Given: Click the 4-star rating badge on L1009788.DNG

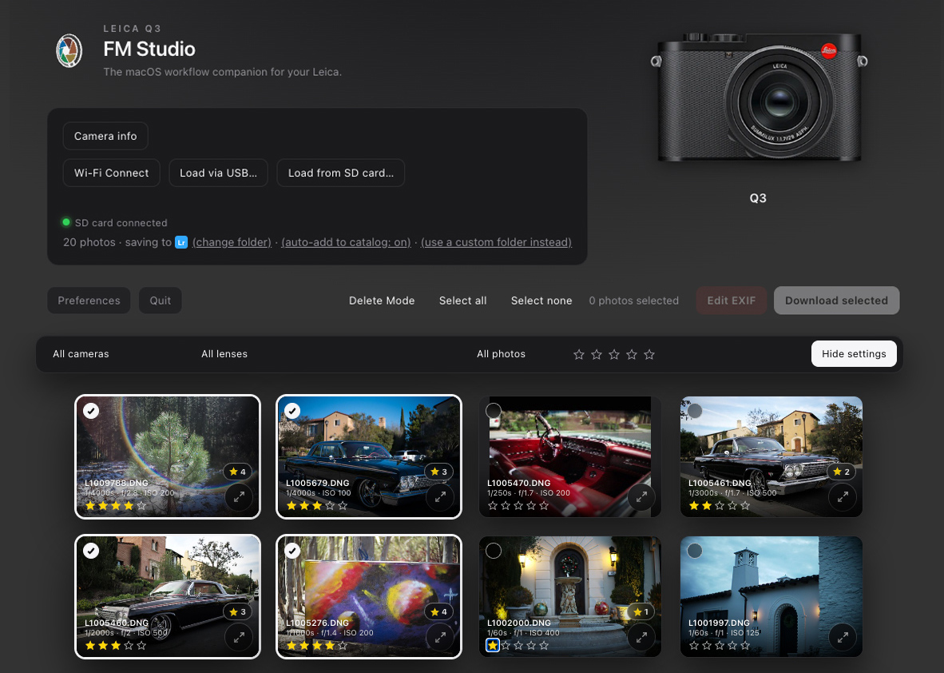Looking at the screenshot, I should coord(238,472).
